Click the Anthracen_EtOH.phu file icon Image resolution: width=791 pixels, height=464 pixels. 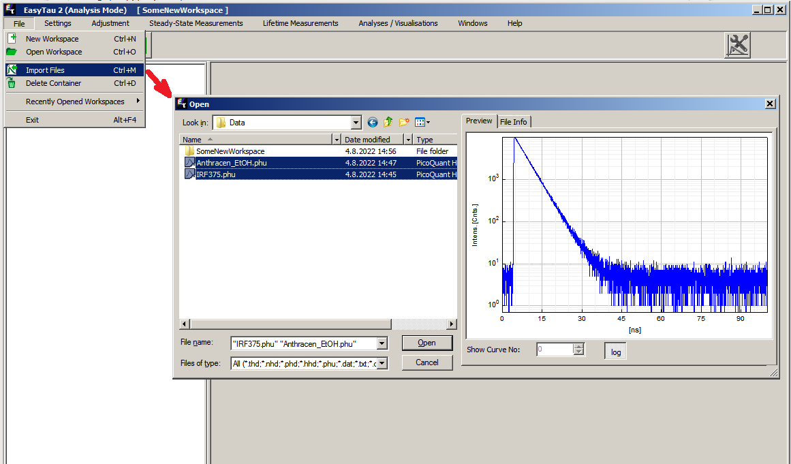pos(189,163)
